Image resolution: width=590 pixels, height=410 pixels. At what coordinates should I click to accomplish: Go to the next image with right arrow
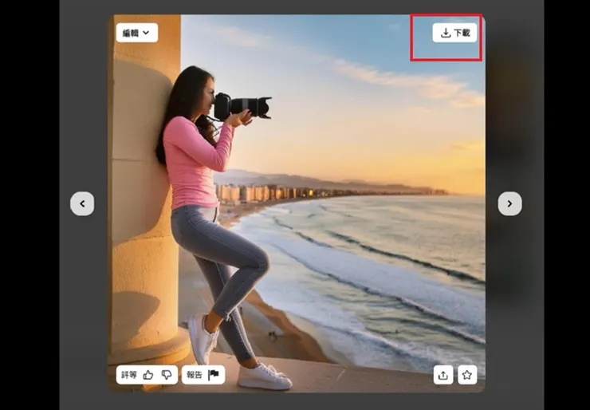(509, 203)
